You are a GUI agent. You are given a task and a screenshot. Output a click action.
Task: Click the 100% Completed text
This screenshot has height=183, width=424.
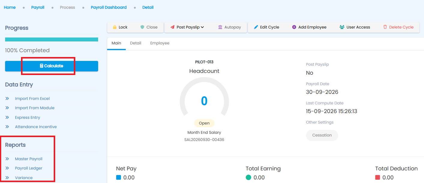tap(27, 50)
